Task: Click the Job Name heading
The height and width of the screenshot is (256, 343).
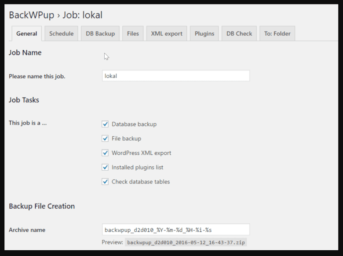Action: pyautogui.click(x=25, y=52)
